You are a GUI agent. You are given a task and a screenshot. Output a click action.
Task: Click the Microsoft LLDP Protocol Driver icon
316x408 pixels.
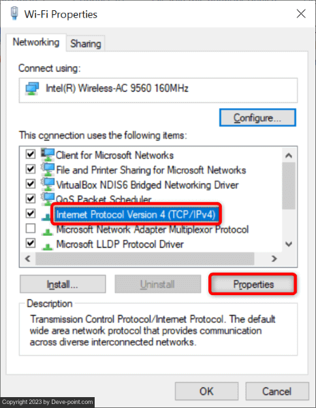tap(48, 247)
